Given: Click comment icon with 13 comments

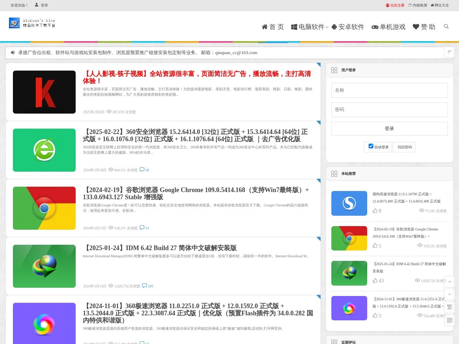Looking at the screenshot, I should tap(142, 228).
